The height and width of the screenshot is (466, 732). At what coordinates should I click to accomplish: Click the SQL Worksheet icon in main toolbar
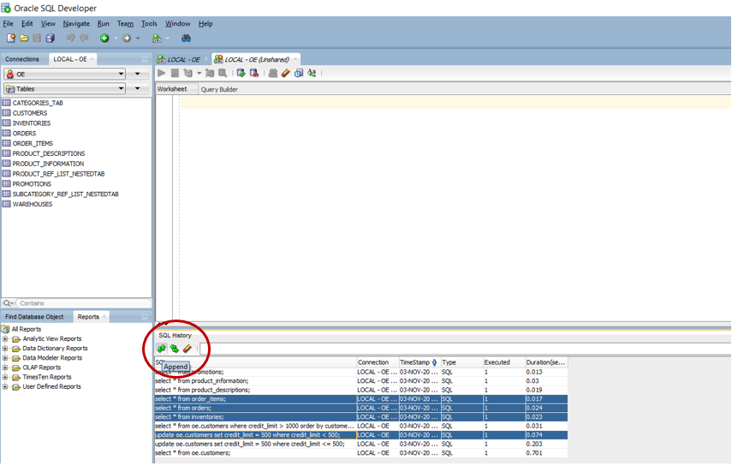[157, 39]
